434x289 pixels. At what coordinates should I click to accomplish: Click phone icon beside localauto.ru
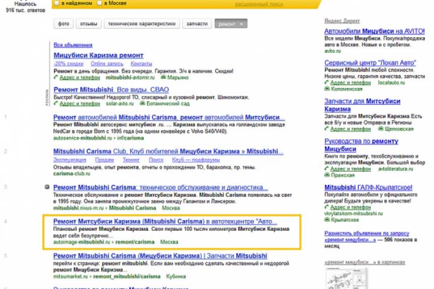point(327,82)
